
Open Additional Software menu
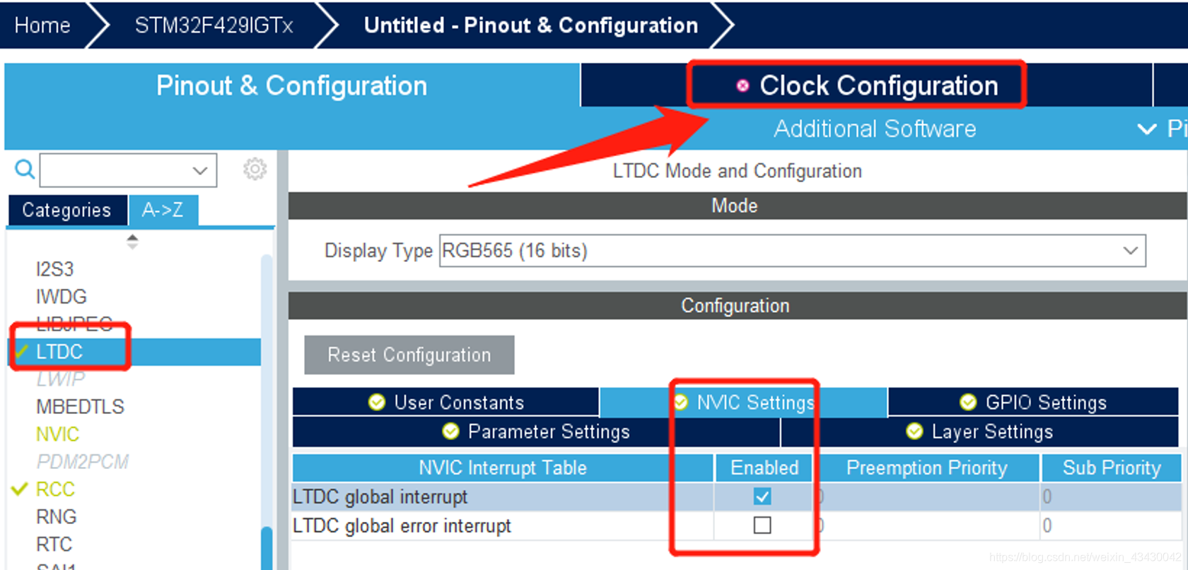click(875, 129)
